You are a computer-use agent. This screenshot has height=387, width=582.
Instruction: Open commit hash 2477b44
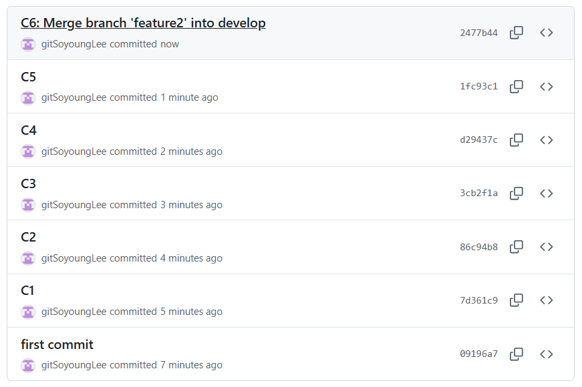pyautogui.click(x=478, y=33)
